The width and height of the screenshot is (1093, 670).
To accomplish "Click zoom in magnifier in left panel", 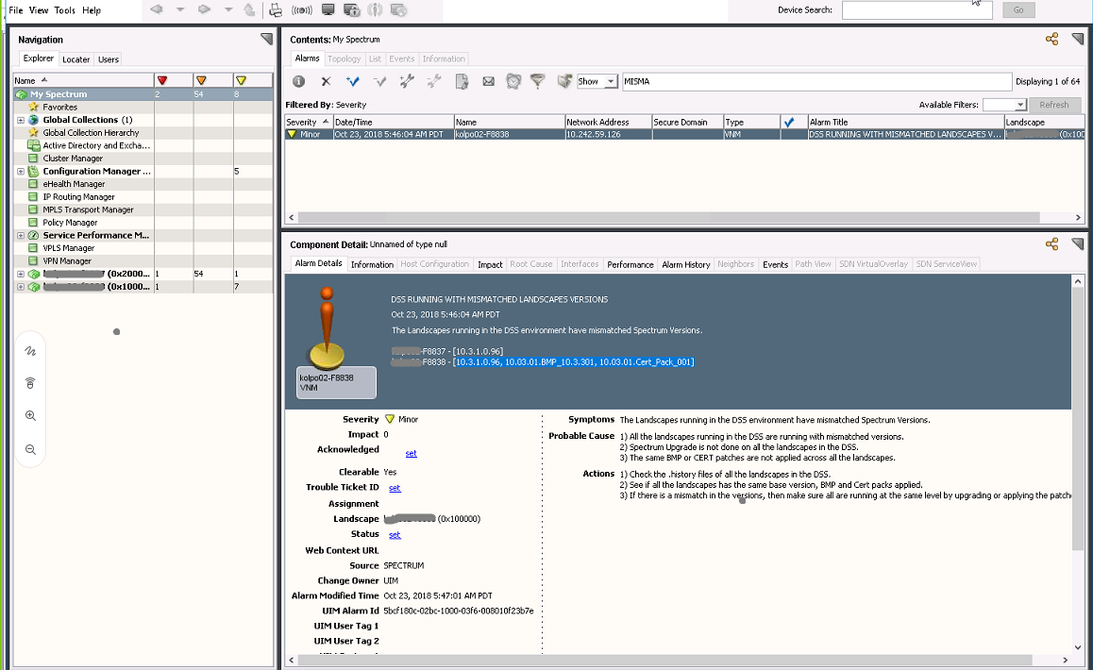I will tap(31, 416).
